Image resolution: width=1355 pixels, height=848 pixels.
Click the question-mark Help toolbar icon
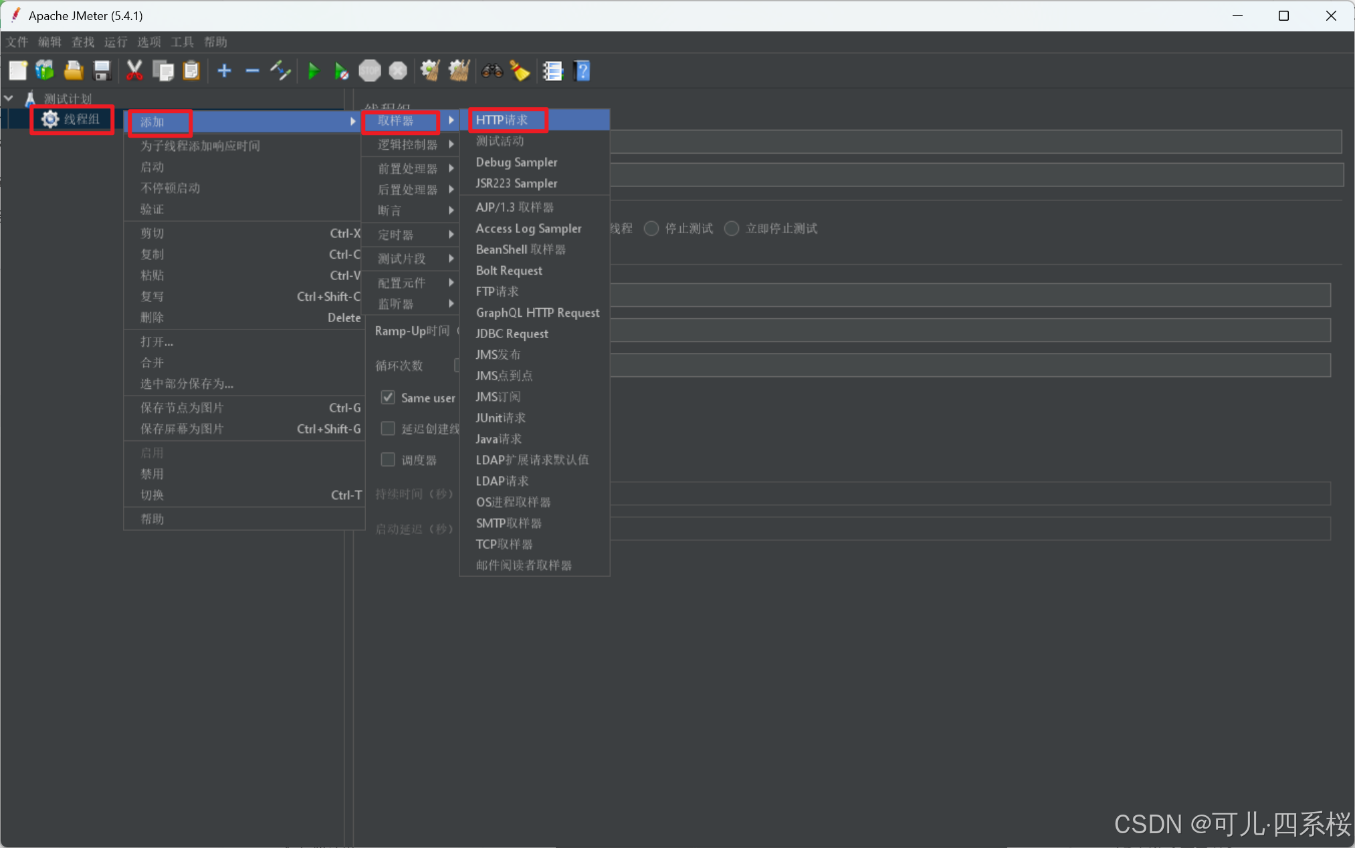[582, 71]
